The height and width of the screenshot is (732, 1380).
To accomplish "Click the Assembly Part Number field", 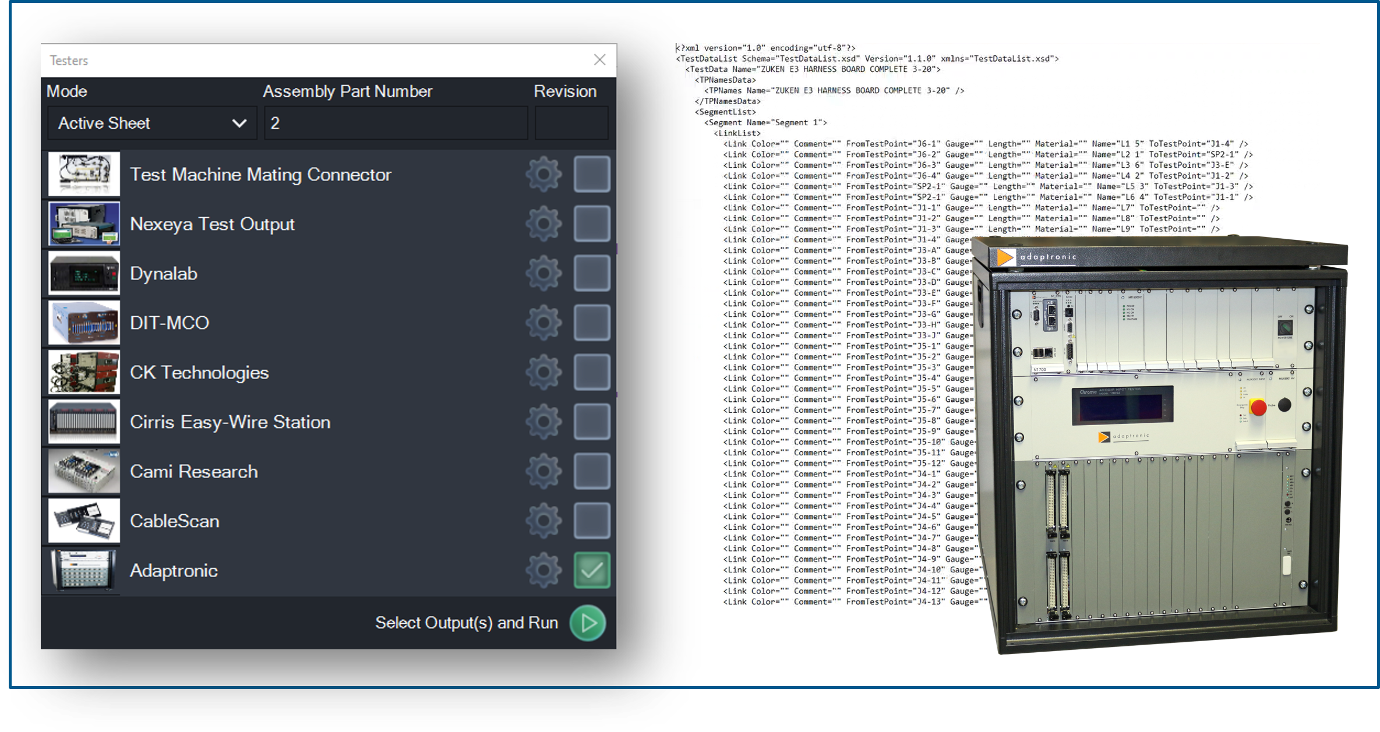I will [x=396, y=123].
